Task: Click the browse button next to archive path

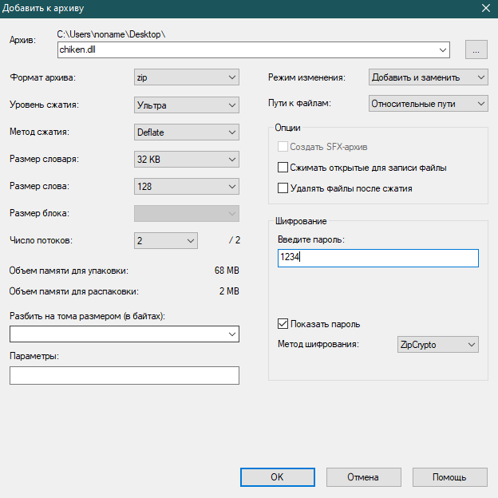Action: 476,49
